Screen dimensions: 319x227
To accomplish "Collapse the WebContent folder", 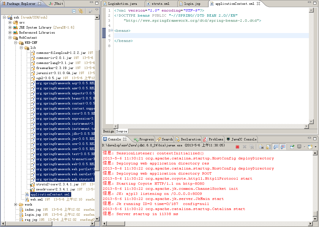I will click(10, 38).
